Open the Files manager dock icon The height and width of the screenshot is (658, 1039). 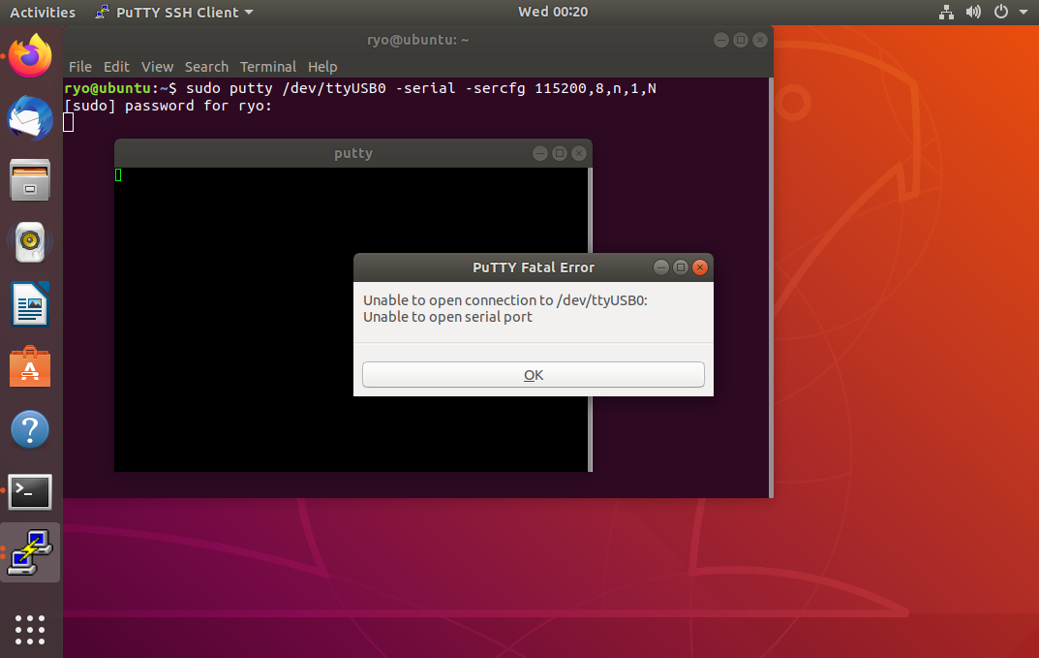click(x=30, y=180)
